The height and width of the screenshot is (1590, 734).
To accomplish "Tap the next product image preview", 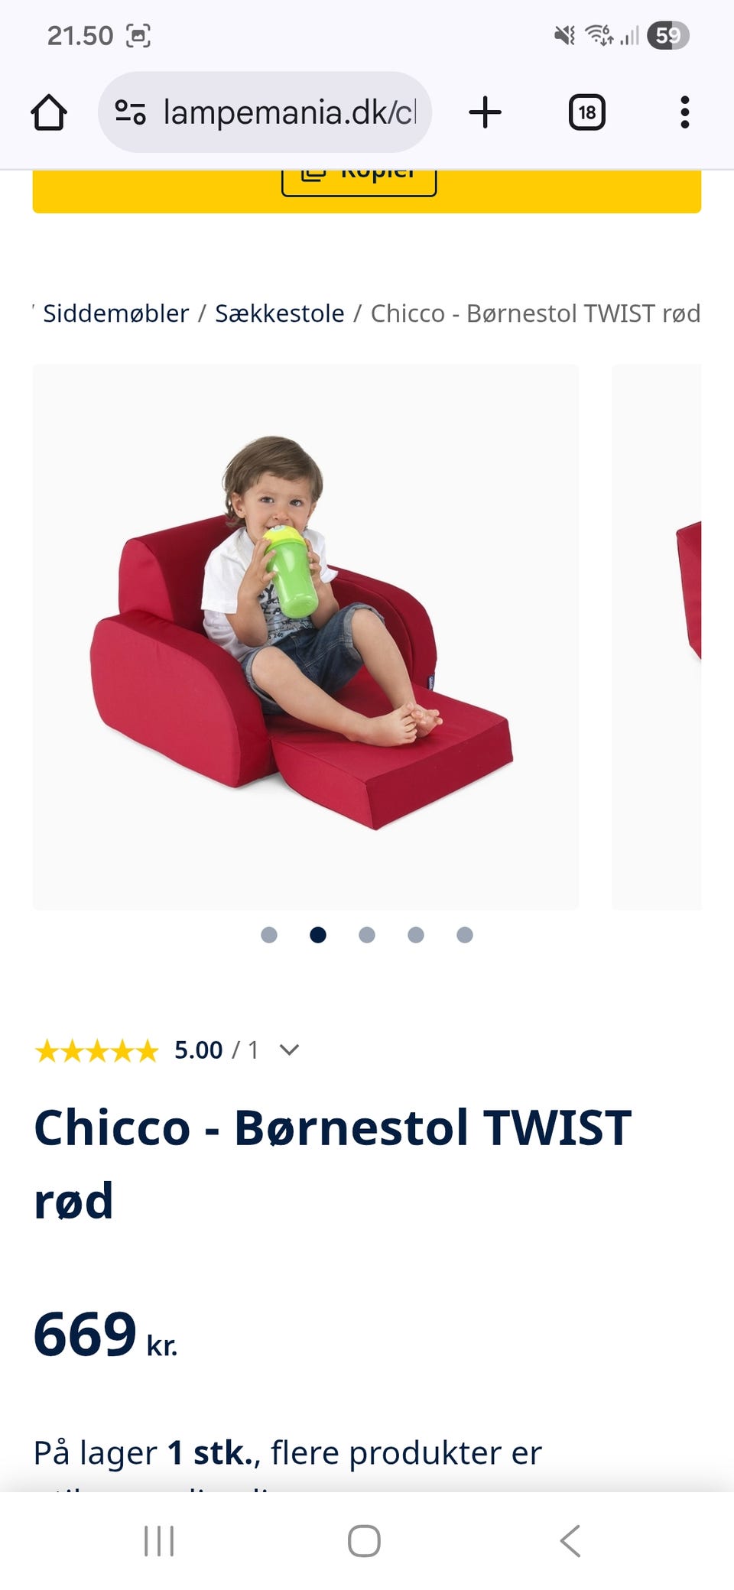I will (x=657, y=637).
